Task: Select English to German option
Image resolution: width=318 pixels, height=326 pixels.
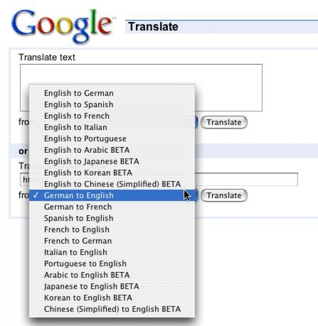Action: click(79, 93)
